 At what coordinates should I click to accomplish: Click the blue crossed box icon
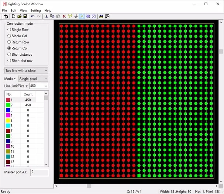(94, 16)
